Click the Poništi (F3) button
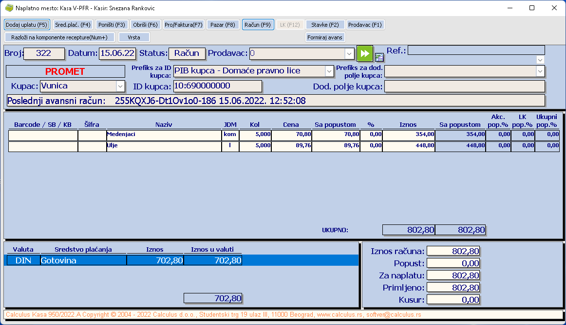 [x=112, y=25]
